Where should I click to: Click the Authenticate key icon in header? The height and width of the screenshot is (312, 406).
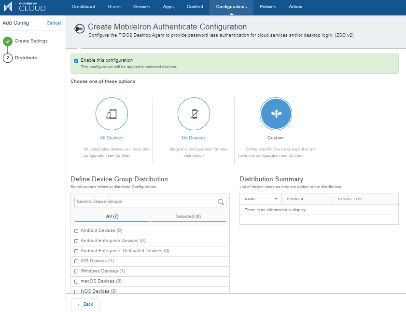pyautogui.click(x=79, y=29)
